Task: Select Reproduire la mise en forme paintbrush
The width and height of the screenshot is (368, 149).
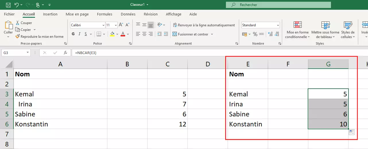Action: point(18,37)
